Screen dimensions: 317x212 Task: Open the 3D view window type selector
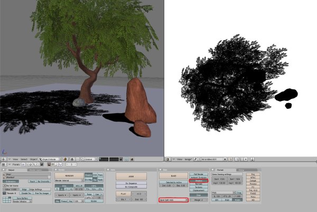pyautogui.click(x=4, y=160)
